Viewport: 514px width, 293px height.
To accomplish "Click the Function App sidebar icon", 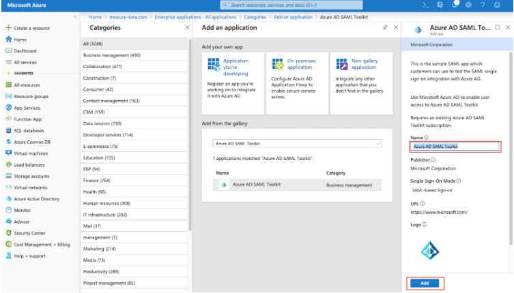I will coord(8,119).
